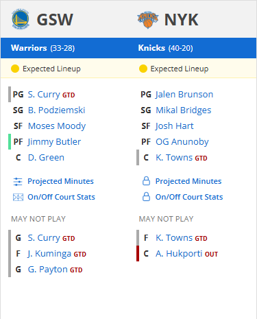This screenshot has height=319, width=257.
Task: View OG Anunoby's player page
Action: (x=182, y=142)
